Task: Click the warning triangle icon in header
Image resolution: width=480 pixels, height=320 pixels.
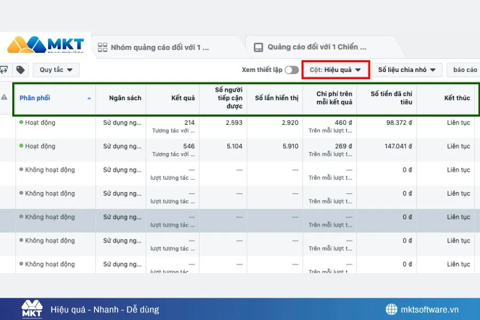Action: (x=4, y=98)
